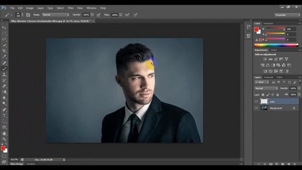Open the Filter menu
This screenshot has width=302, height=170.
coord(70,8)
